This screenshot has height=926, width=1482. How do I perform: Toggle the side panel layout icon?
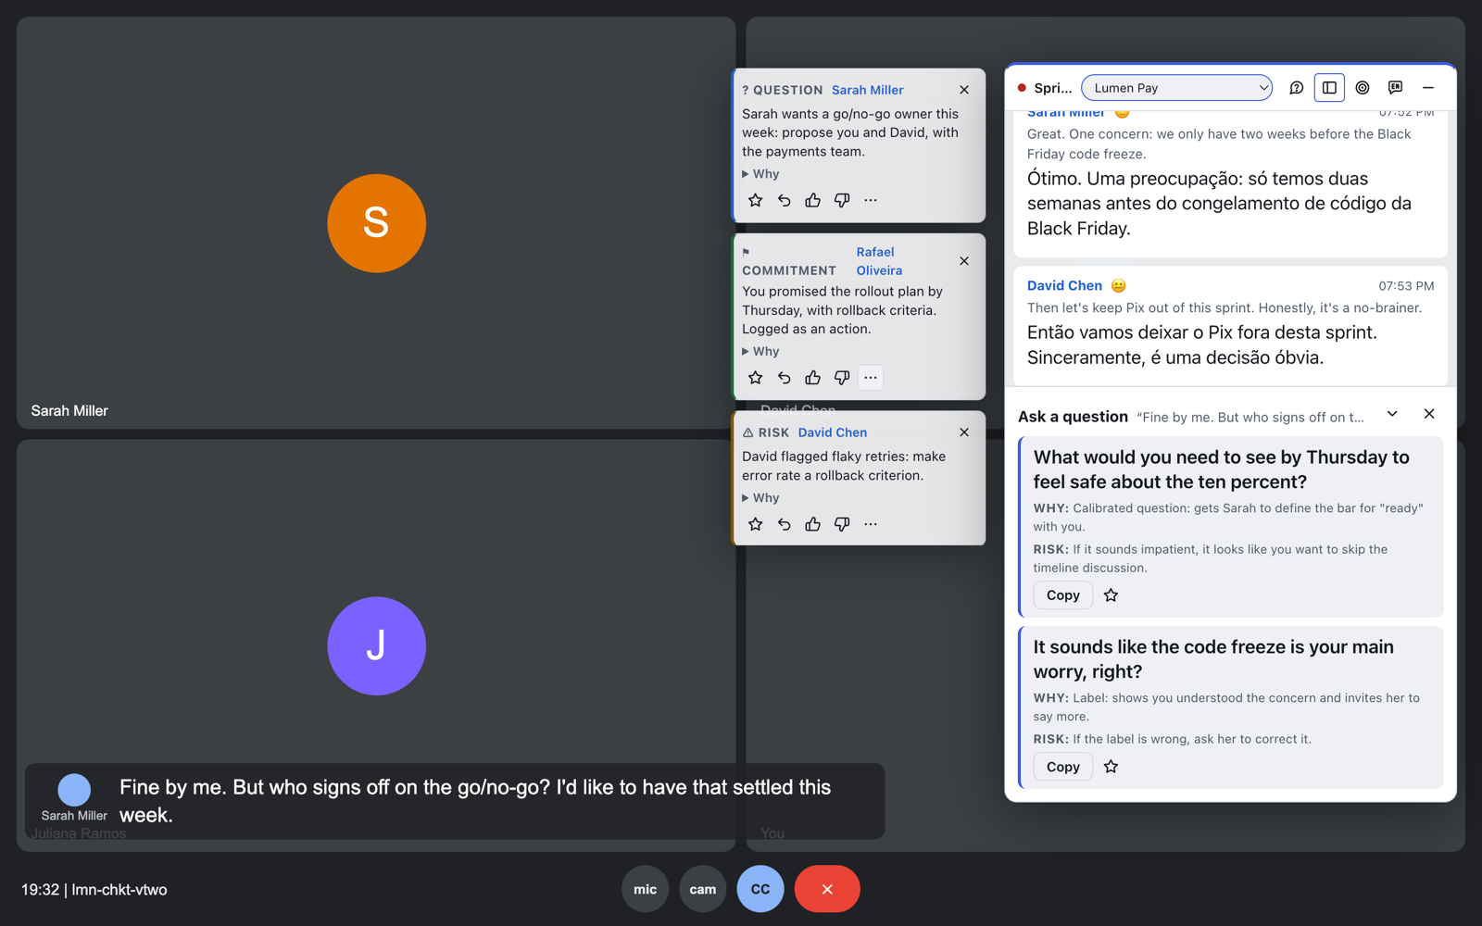[1329, 88]
